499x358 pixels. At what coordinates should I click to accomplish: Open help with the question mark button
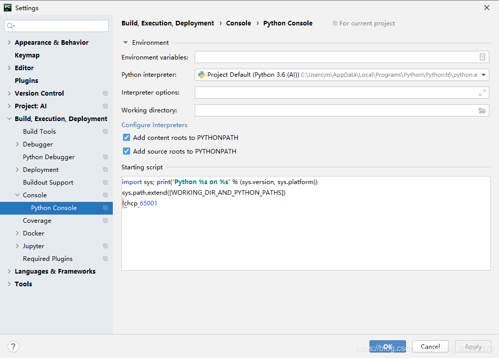coord(13,346)
